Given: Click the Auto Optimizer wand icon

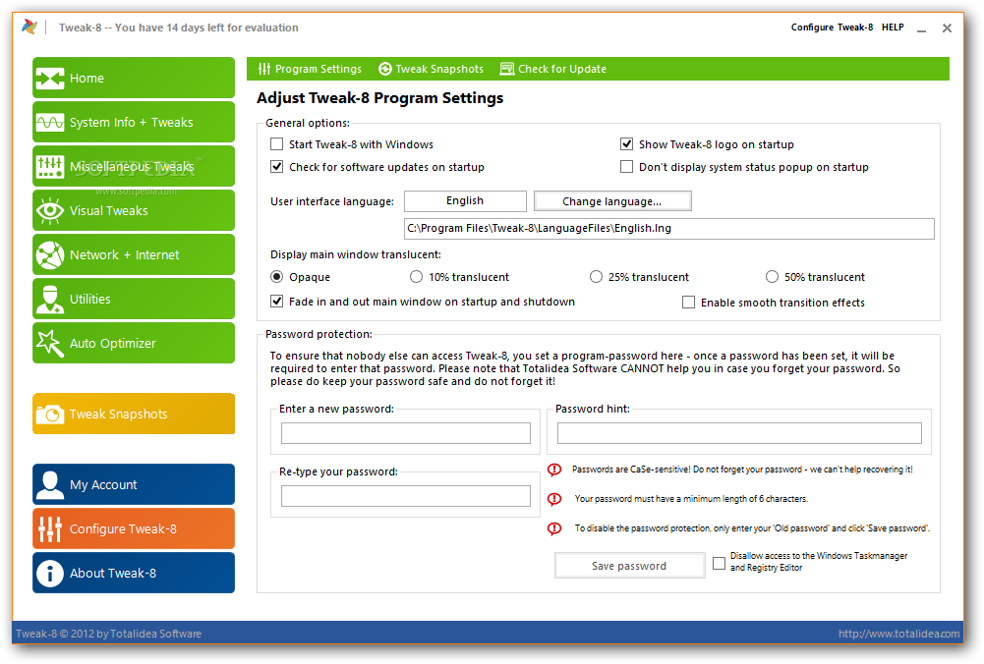Looking at the screenshot, I should [x=49, y=344].
